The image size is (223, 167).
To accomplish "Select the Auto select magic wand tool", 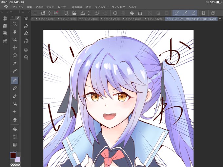I will click(15, 63).
